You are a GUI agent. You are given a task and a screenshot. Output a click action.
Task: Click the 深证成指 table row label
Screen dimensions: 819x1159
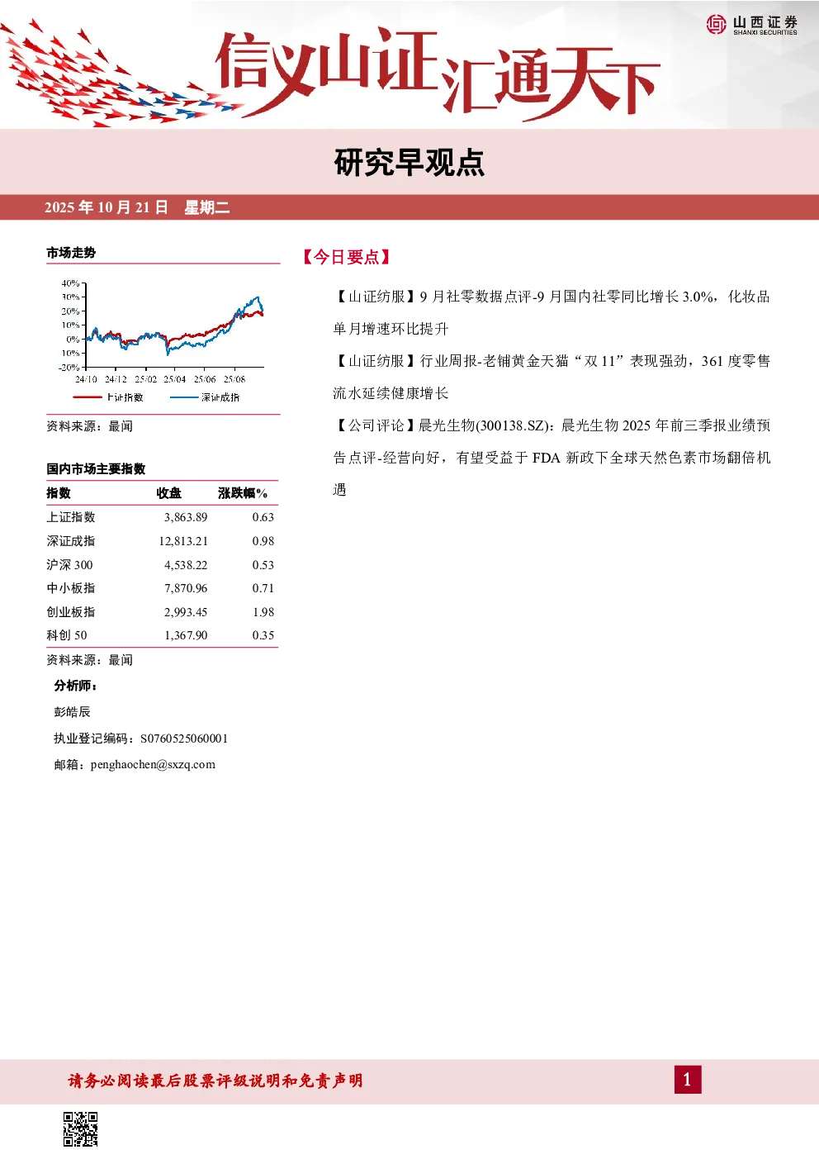point(71,541)
